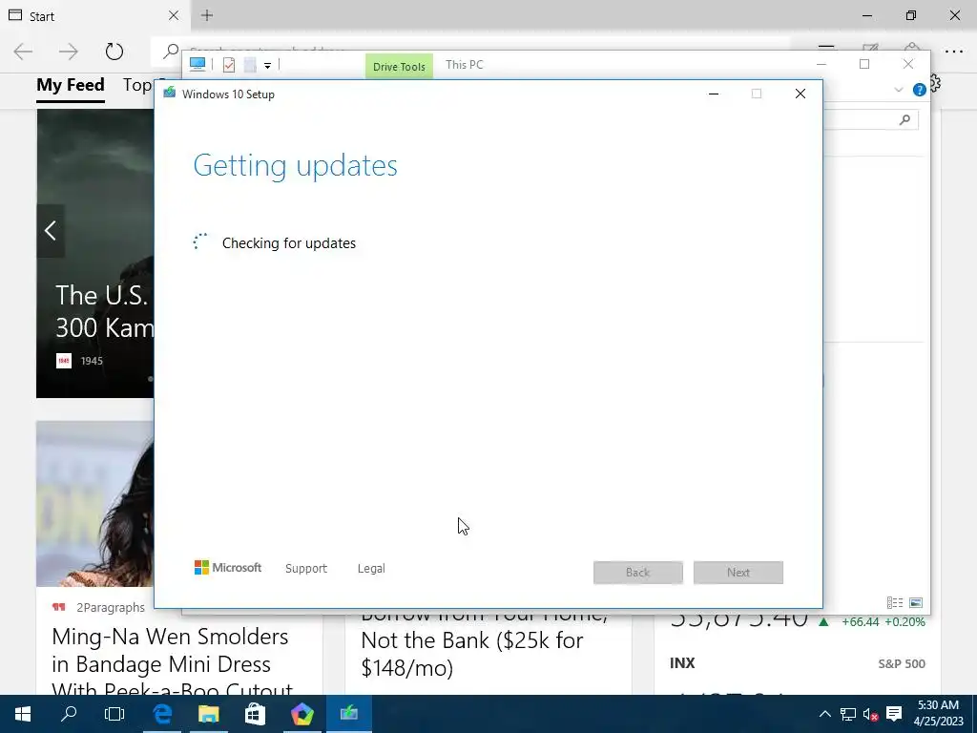Viewport: 977px width, 733px height.
Task: Go to previous news slide arrow
Action: click(51, 231)
